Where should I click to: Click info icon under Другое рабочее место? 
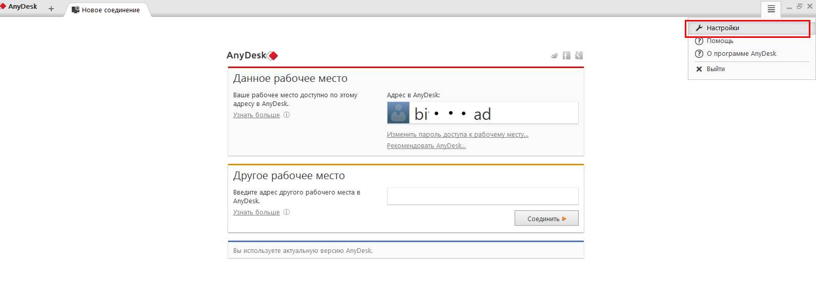[287, 212]
